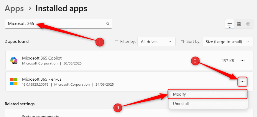The image size is (257, 117).
Task: Click version 16.0.18925.20076 text
Action: (x=35, y=84)
